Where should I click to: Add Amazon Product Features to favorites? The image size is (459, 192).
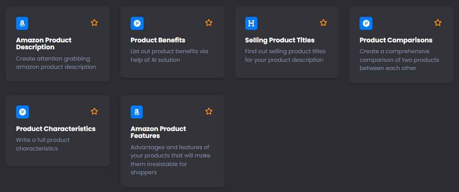click(x=209, y=112)
